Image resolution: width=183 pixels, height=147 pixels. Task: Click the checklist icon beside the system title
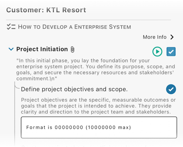click(x=11, y=27)
